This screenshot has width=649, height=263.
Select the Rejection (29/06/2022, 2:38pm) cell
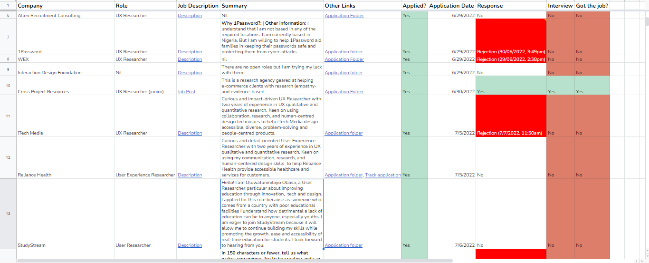511,59
